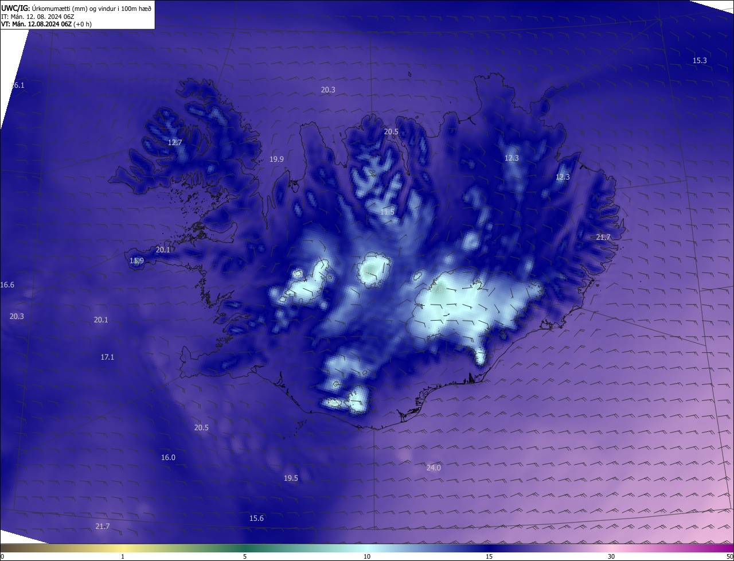Click the 0 label on the color scale
The image size is (734, 561).
[2, 556]
